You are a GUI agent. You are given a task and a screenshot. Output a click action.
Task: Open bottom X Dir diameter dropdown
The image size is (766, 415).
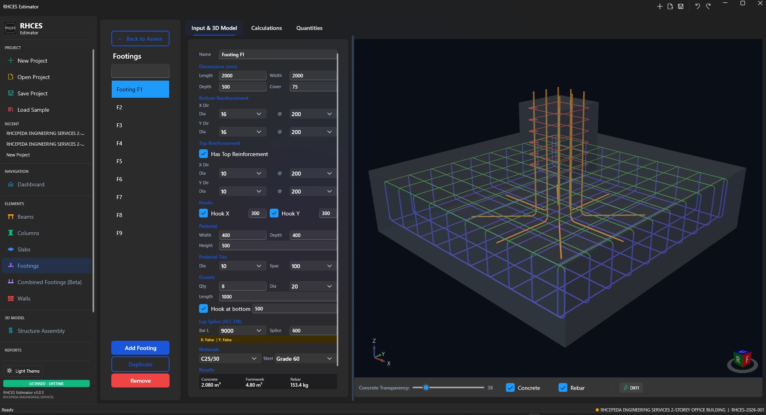242,114
